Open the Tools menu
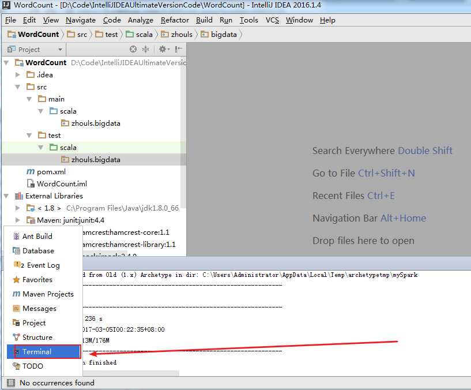 pyautogui.click(x=248, y=20)
